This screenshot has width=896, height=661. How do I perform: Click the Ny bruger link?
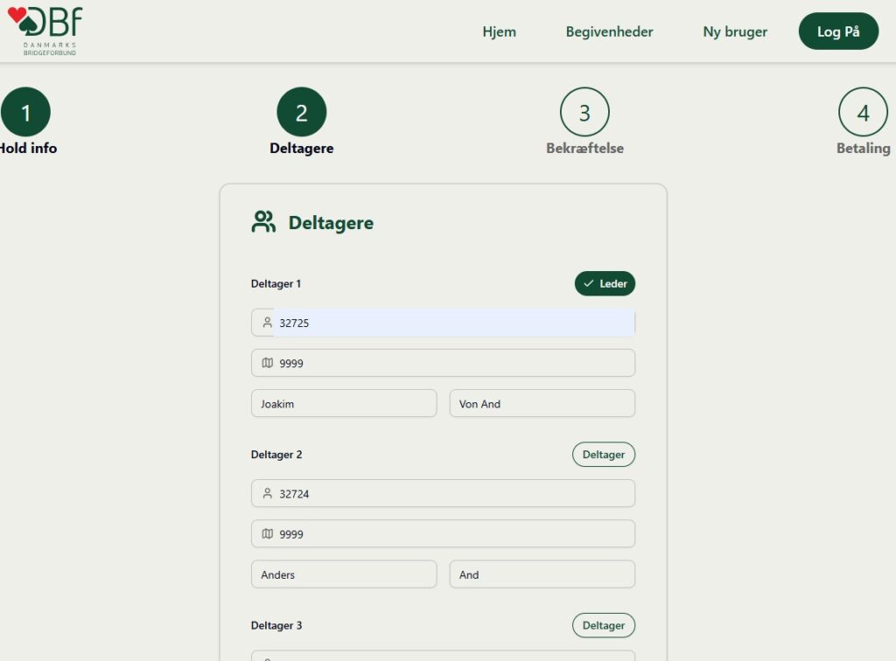coord(735,32)
